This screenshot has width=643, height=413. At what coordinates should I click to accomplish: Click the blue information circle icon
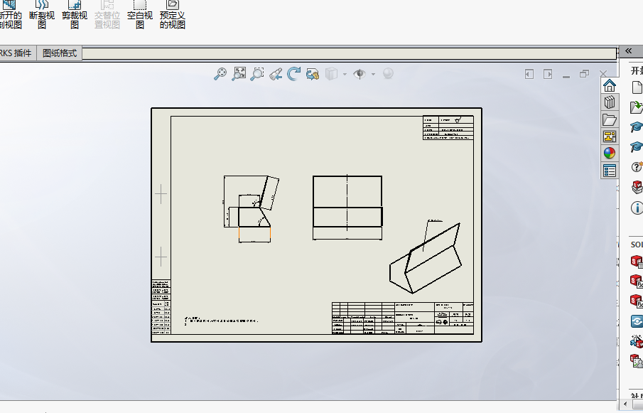(637, 208)
